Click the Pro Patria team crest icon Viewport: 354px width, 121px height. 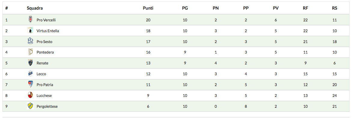(x=30, y=85)
